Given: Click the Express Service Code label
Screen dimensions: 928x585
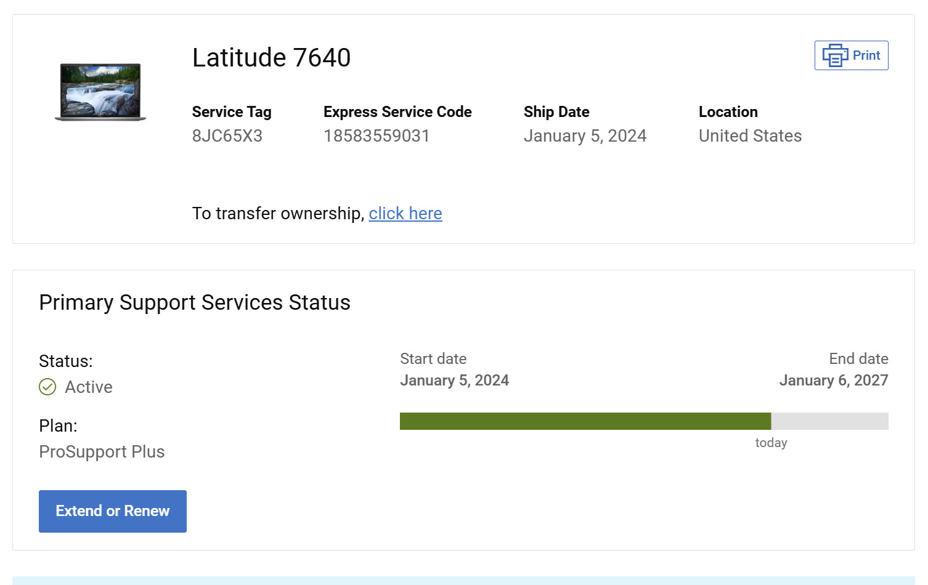Looking at the screenshot, I should [x=397, y=112].
